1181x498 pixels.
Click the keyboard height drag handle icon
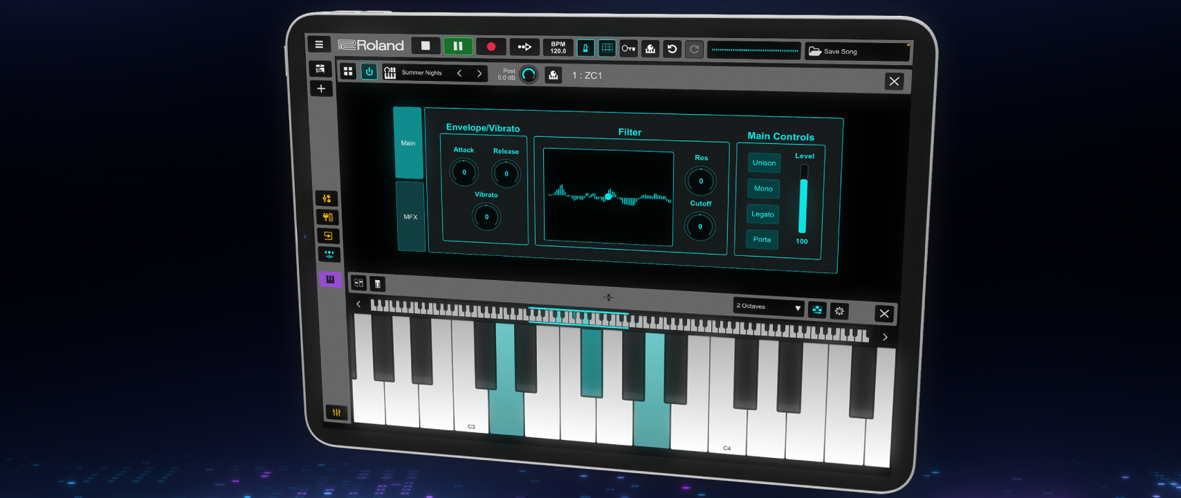(x=608, y=297)
